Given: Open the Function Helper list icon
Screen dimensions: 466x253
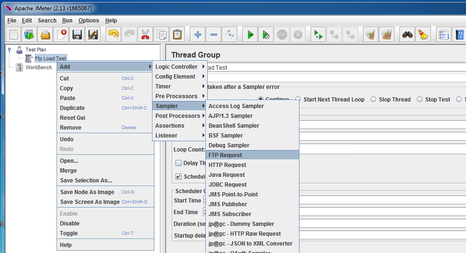Looking at the screenshot, I should 444,35.
